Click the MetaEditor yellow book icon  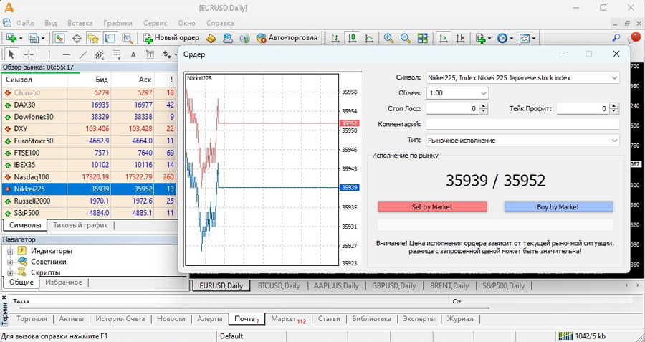tap(211, 38)
